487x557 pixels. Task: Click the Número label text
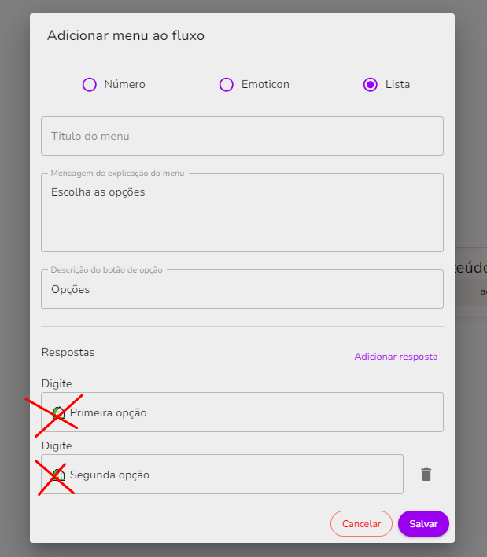124,85
